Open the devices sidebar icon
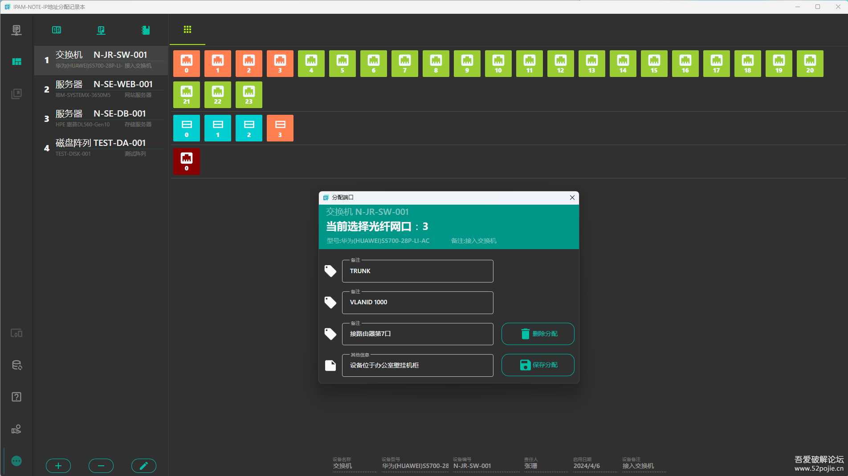 coord(16,333)
